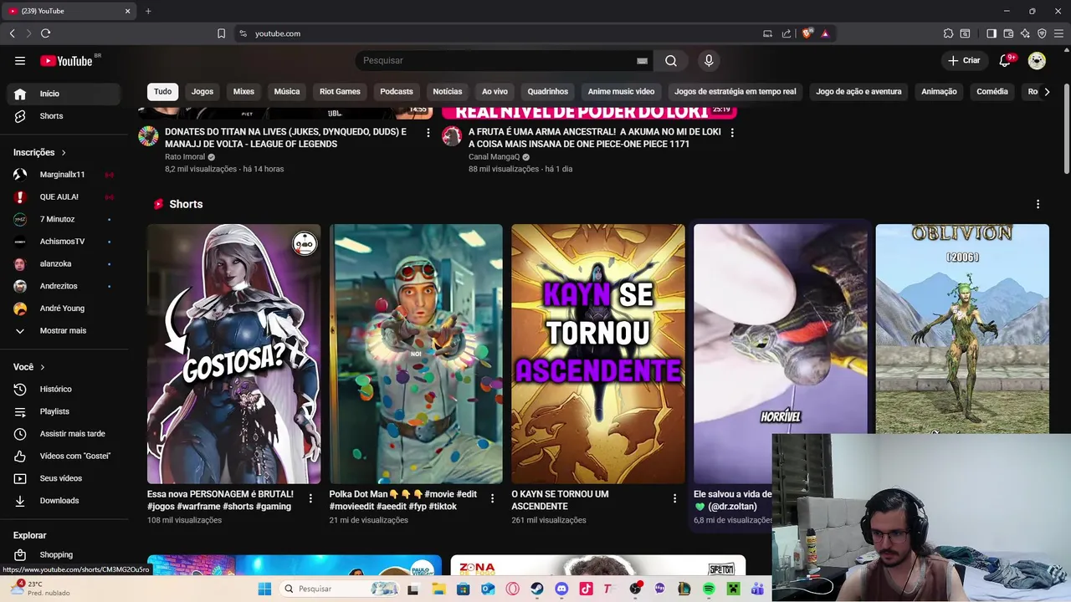Image resolution: width=1071 pixels, height=602 pixels.
Task: Open Vídeos com "Gostei"
Action: pyautogui.click(x=64, y=457)
